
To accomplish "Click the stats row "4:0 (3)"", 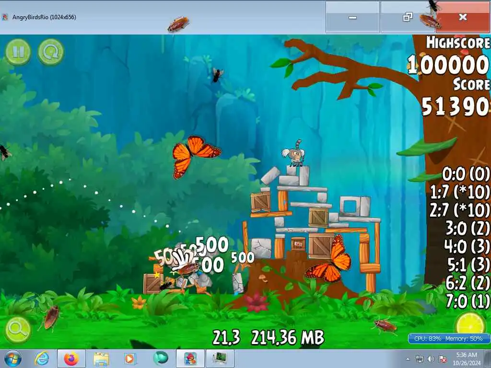I will click(467, 246).
